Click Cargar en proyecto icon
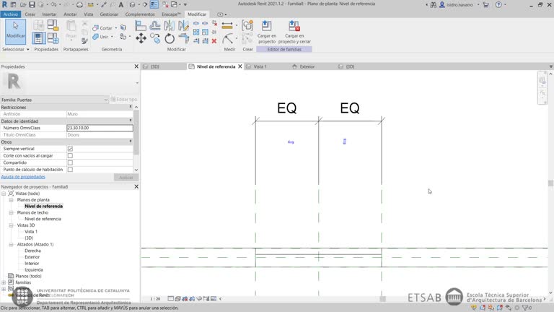 point(266,30)
